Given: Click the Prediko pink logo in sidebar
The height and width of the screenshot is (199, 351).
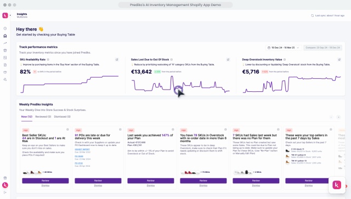Looking at the screenshot, I should (x=5, y=15).
